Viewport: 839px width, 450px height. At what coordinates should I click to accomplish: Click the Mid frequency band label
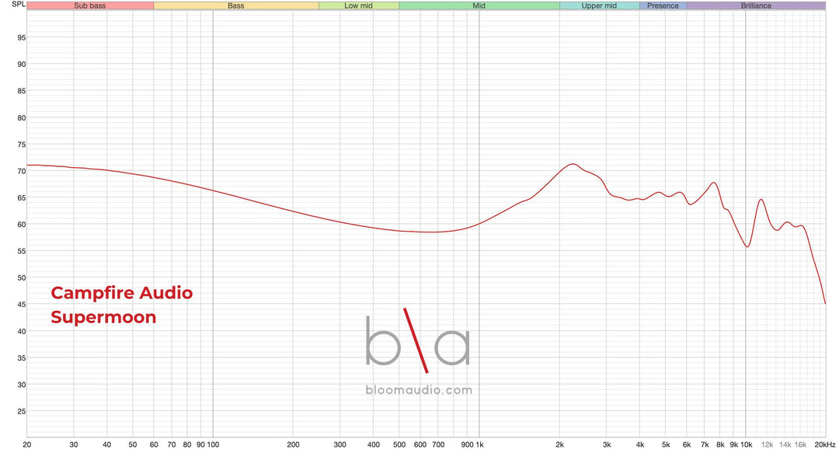479,6
